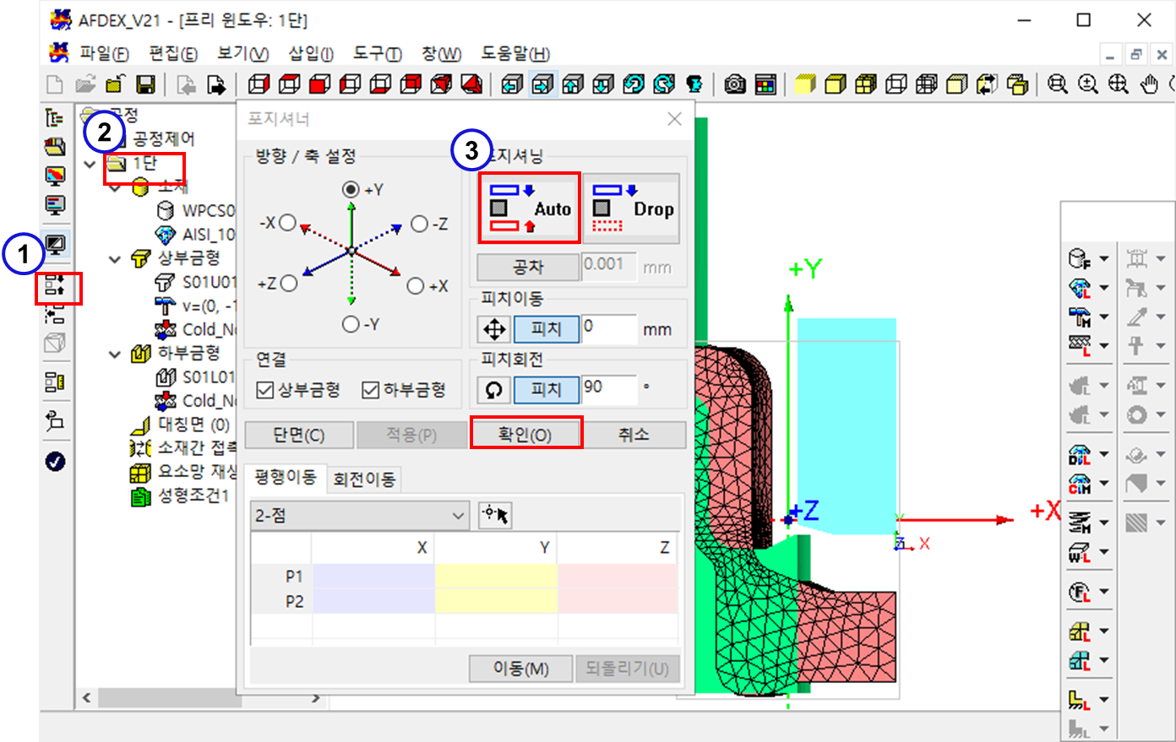The image size is (1176, 742).
Task: Open the positioner icon in left sidebar
Action: (56, 286)
